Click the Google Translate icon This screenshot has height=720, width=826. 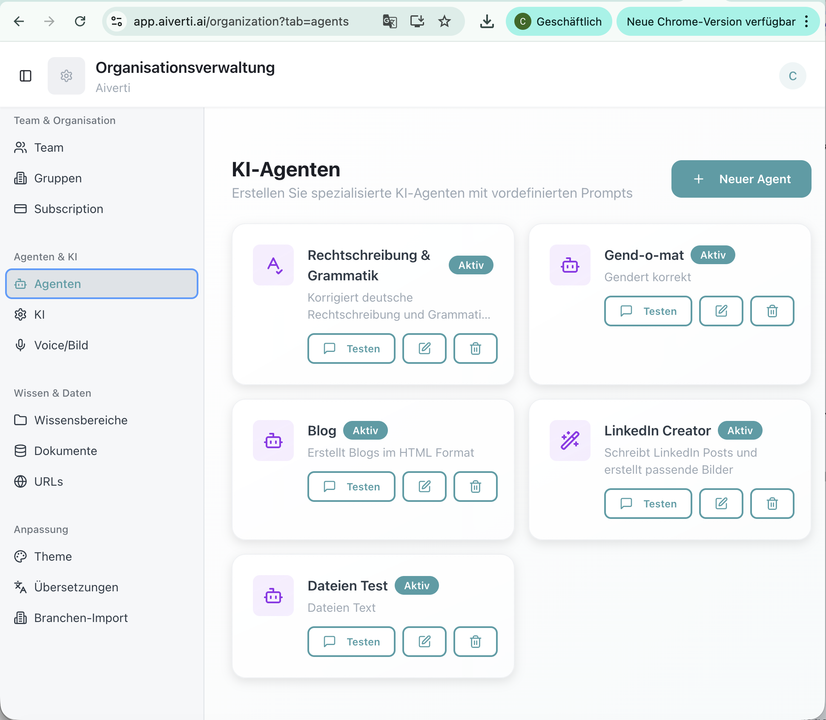390,21
